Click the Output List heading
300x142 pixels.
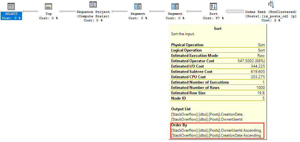[x=181, y=109]
